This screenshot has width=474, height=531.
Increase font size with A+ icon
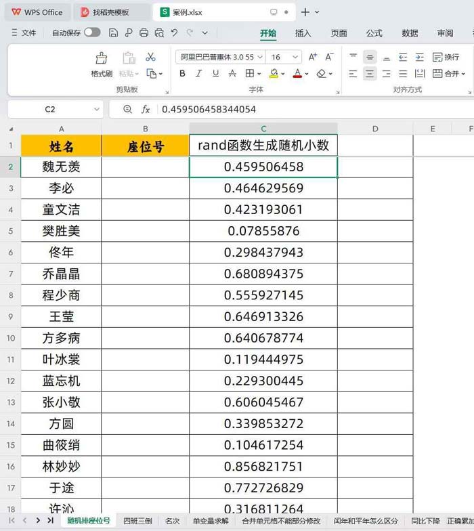(x=313, y=57)
